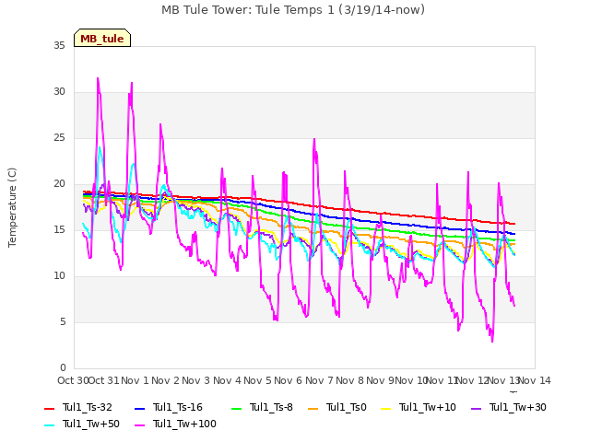Click the 0 y-axis tick label
Image resolution: width=590 pixels, height=442 pixels.
[x=63, y=368]
